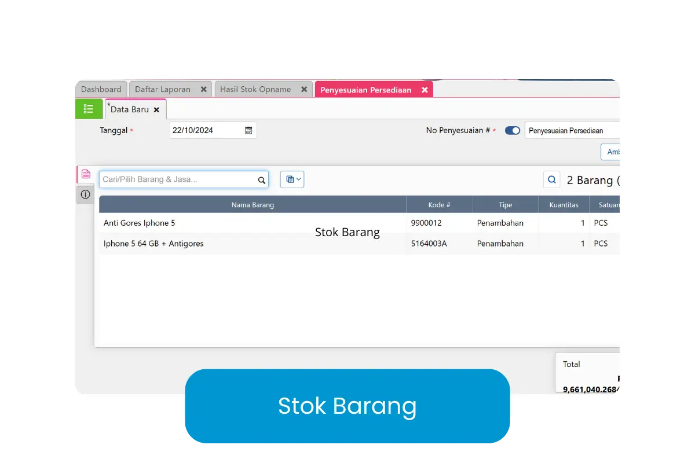Open the pink document detail side tab
The width and height of the screenshot is (695, 463).
tap(86, 174)
